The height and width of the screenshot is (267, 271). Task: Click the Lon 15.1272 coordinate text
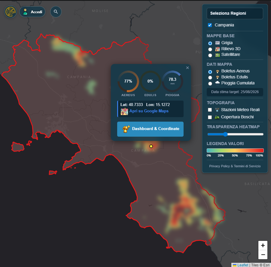coord(158,105)
